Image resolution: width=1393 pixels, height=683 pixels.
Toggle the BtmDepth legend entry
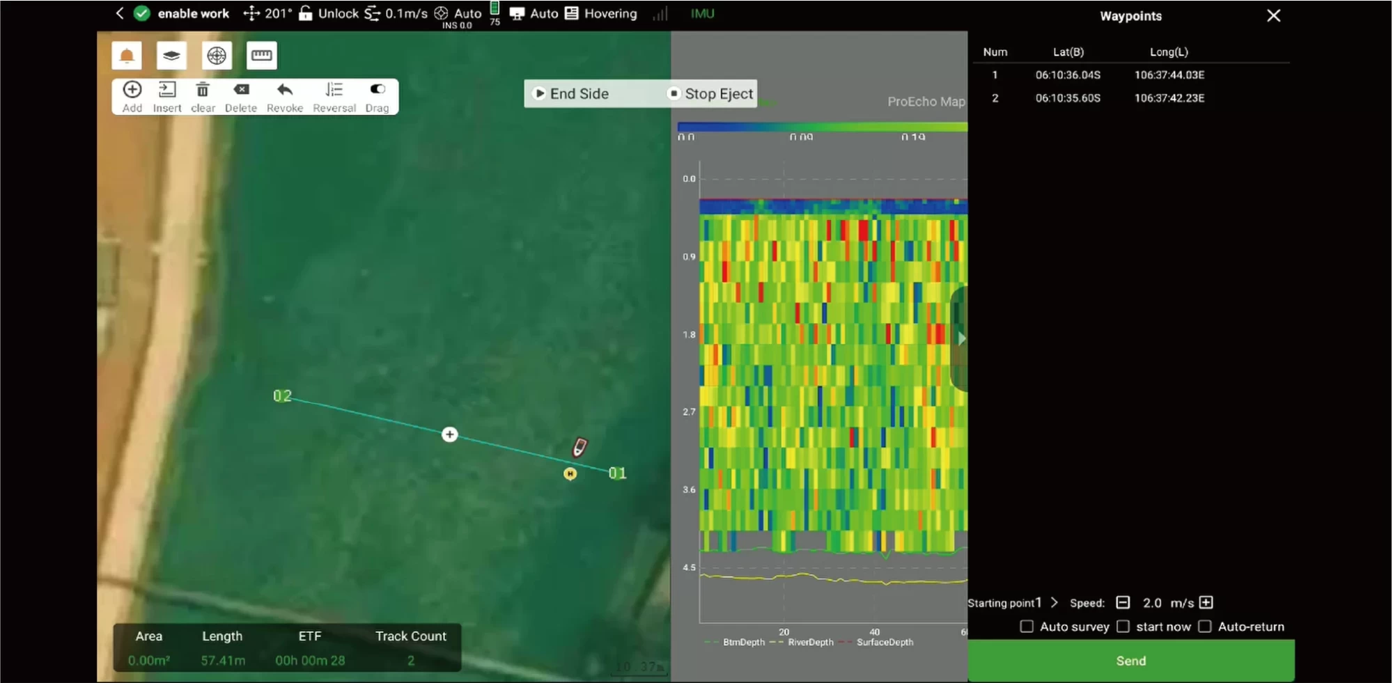tap(735, 642)
